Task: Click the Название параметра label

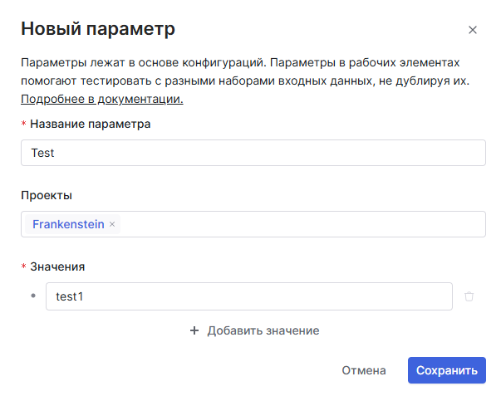Action: click(90, 124)
